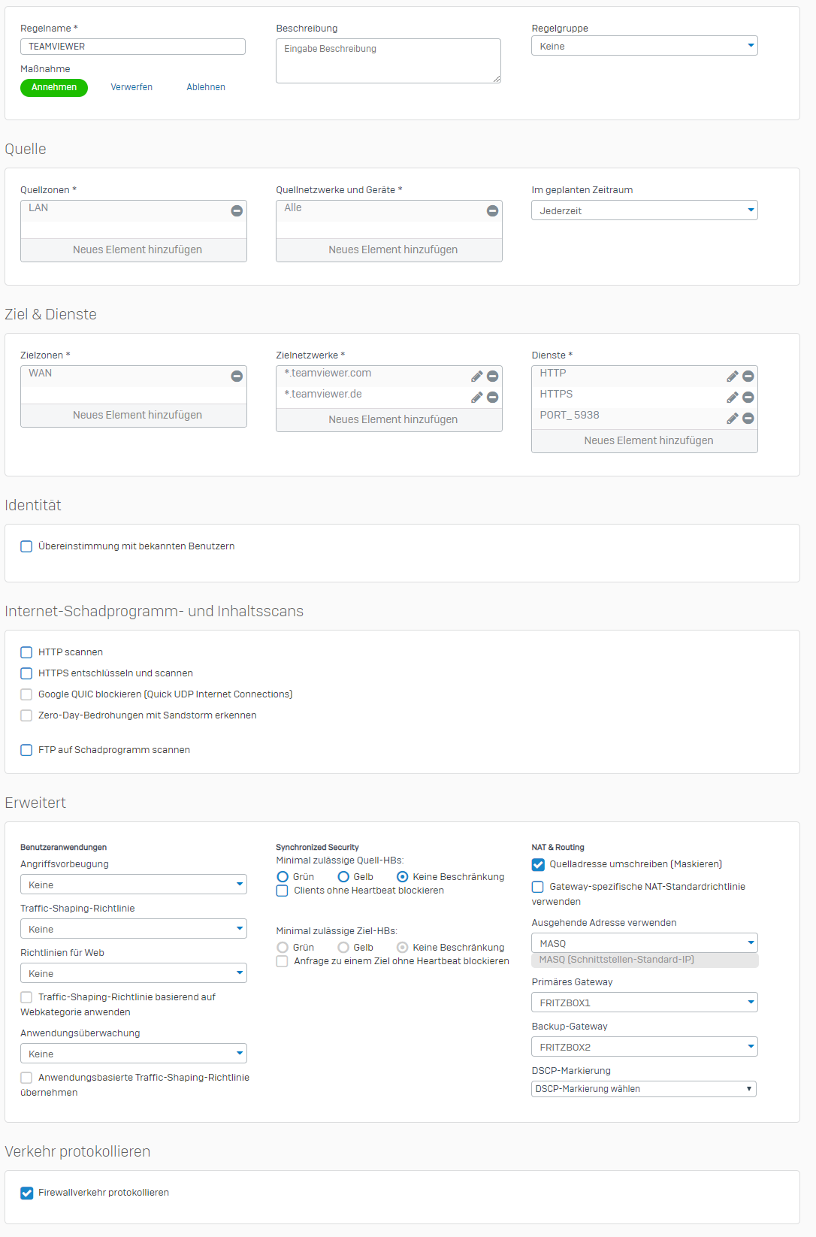This screenshot has height=1237, width=816.
Task: Open the Im geplanten Zeitraum dropdown
Action: coord(644,210)
